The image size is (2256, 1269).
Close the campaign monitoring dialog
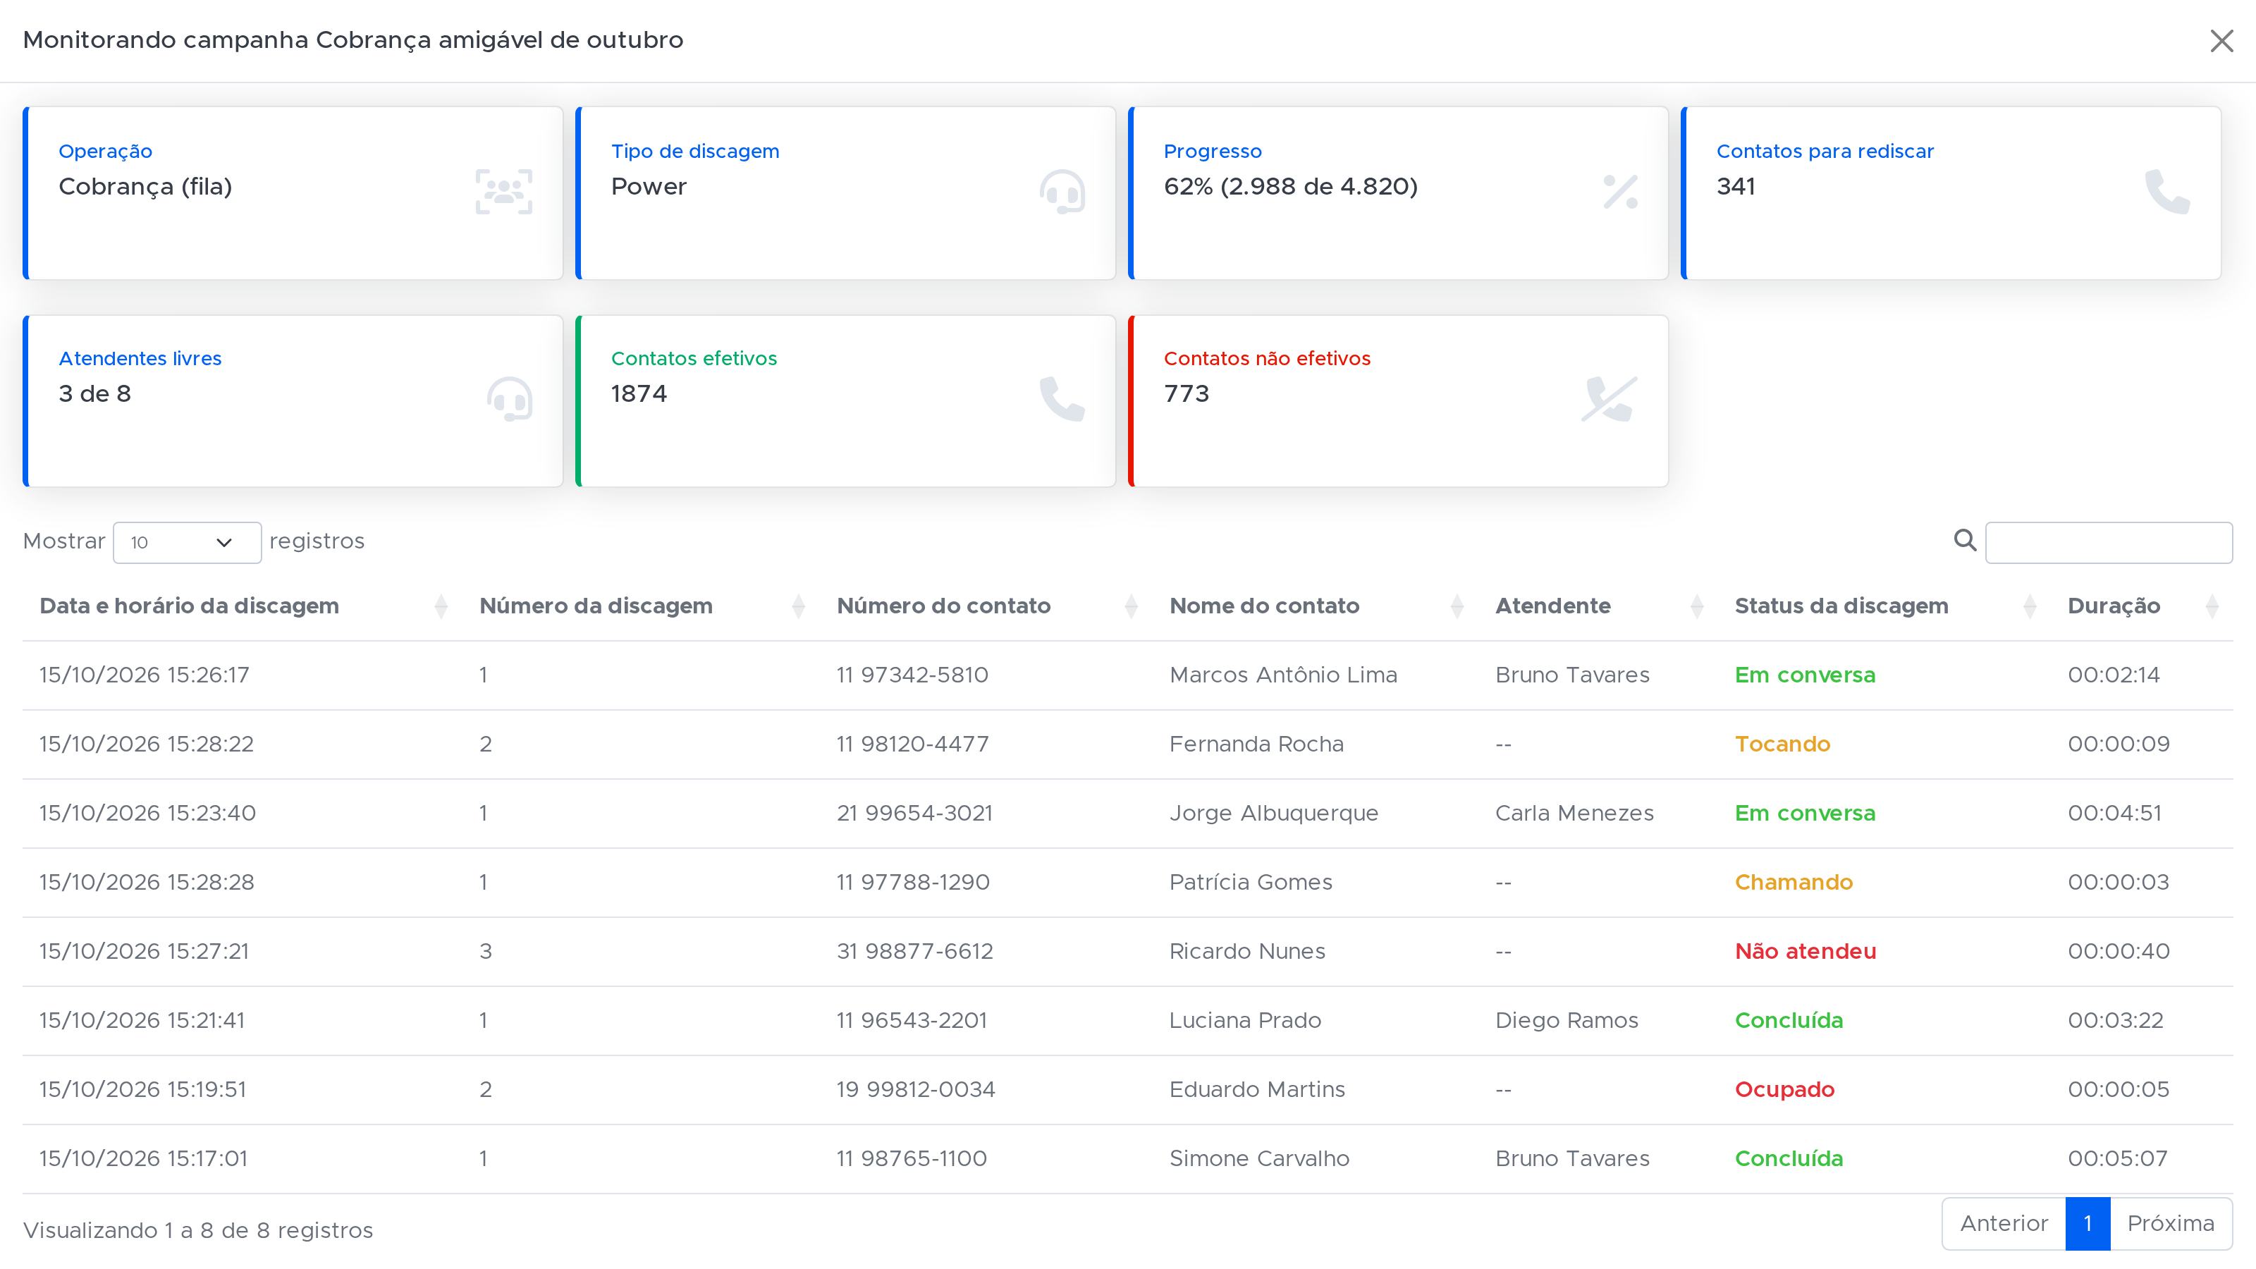(2221, 41)
